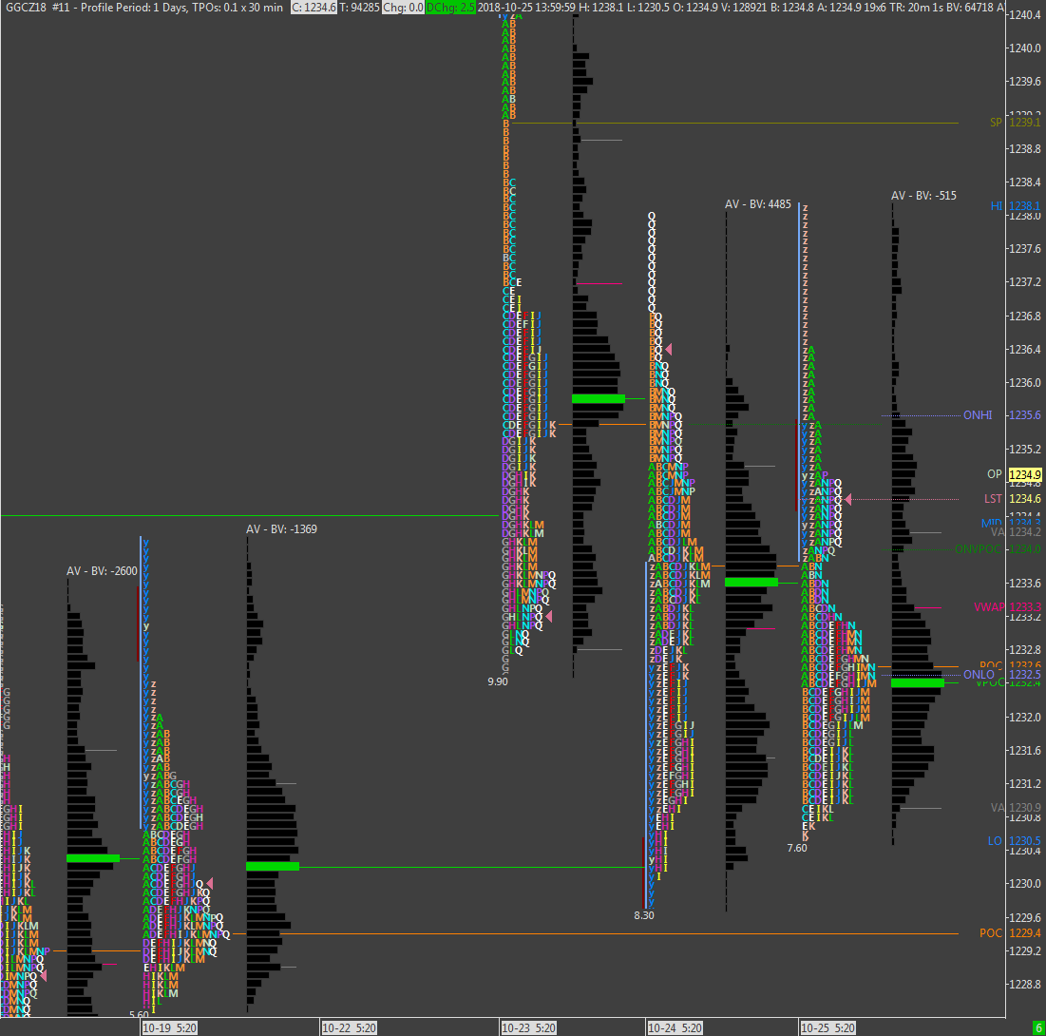Screen dimensions: 1046x1036
Task: Click the 1240.0 price axis value
Action: (x=1025, y=48)
